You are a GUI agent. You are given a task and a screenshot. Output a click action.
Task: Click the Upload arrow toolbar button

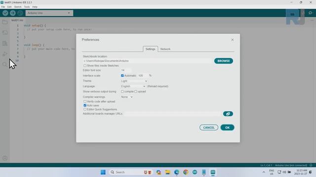pyautogui.click(x=13, y=13)
